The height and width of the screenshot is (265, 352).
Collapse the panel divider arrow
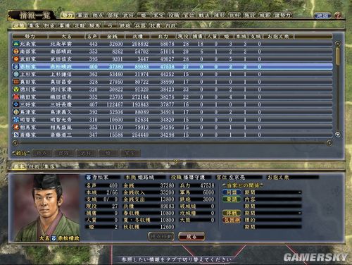click(176, 161)
